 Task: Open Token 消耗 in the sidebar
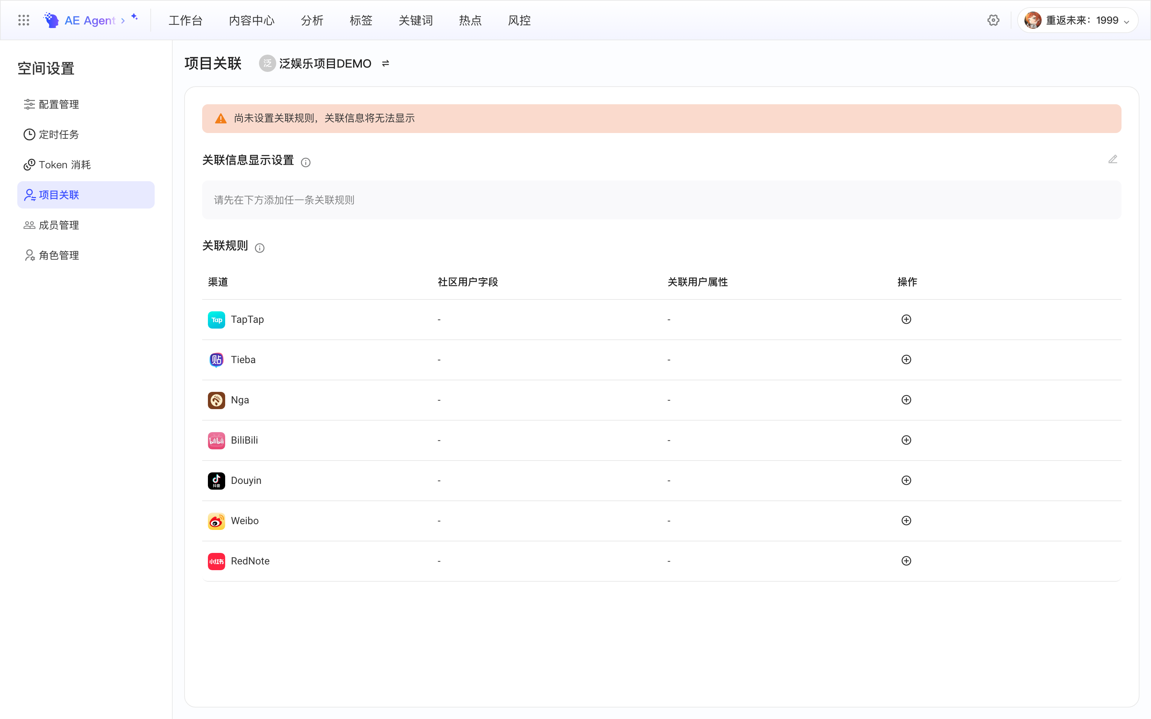(x=86, y=165)
